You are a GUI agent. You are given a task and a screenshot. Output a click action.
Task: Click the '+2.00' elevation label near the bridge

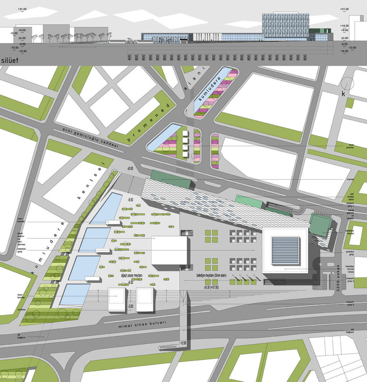click(x=183, y=343)
